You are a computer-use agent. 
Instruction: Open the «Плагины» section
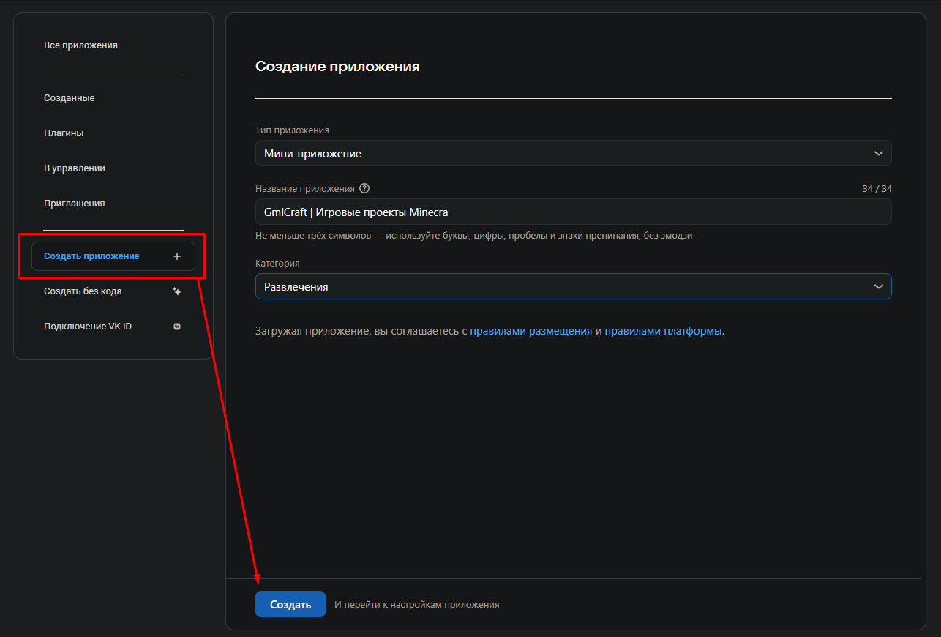pos(65,133)
